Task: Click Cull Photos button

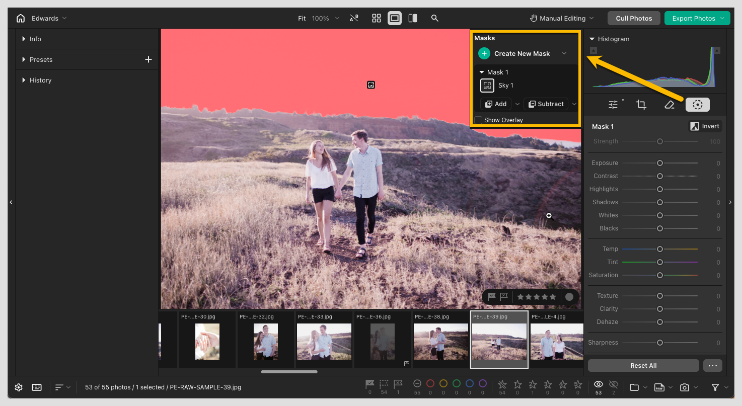Action: tap(634, 18)
